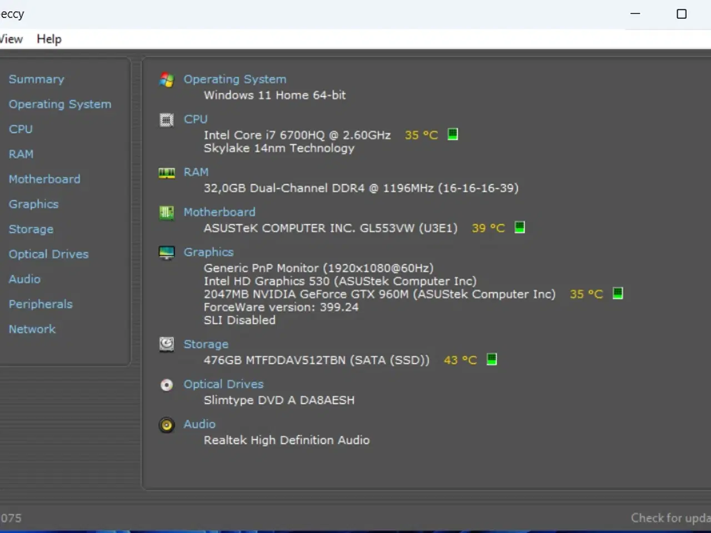The image size is (711, 533).
Task: Maximize the Speccy window
Action: 682,14
